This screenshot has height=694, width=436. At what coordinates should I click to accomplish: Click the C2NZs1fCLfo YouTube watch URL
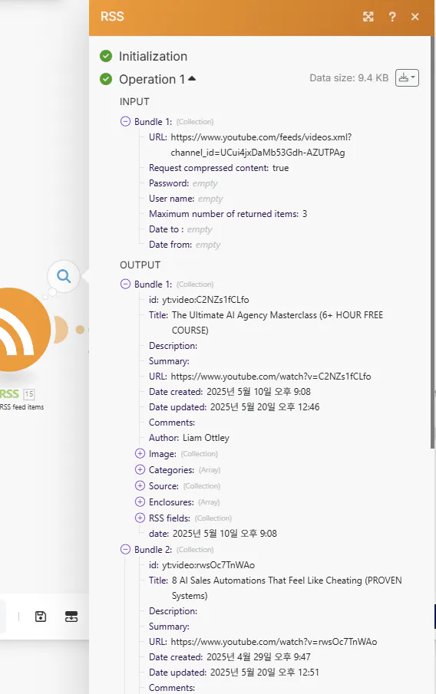[x=271, y=377]
